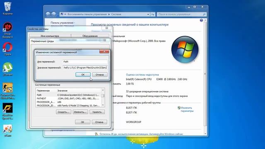Click the Back arrow in Control Panel window
Screen dimensions: 265x149
click(x=48, y=14)
